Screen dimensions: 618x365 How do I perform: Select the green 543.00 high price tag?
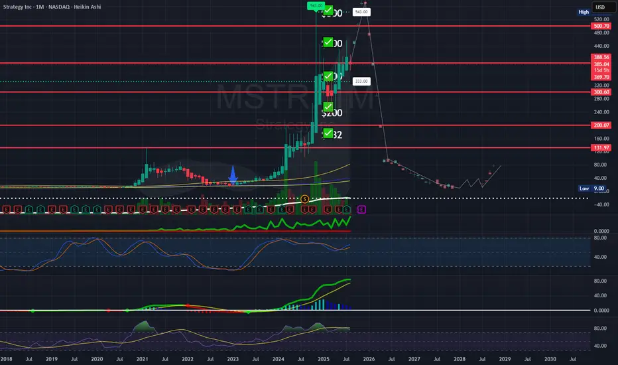click(x=316, y=5)
